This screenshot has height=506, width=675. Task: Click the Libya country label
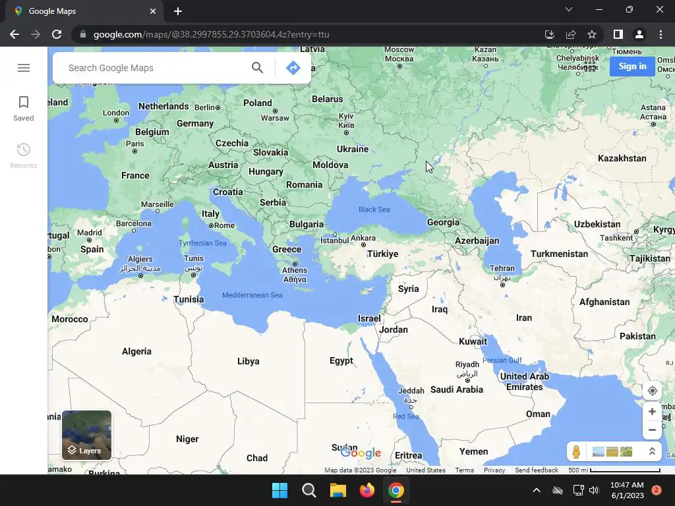pyautogui.click(x=249, y=362)
